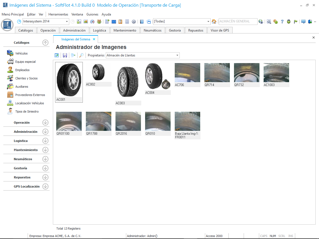Screen dimensions: 319x239
Task: Click the magnifying glass search icon
Action: tap(81, 55)
